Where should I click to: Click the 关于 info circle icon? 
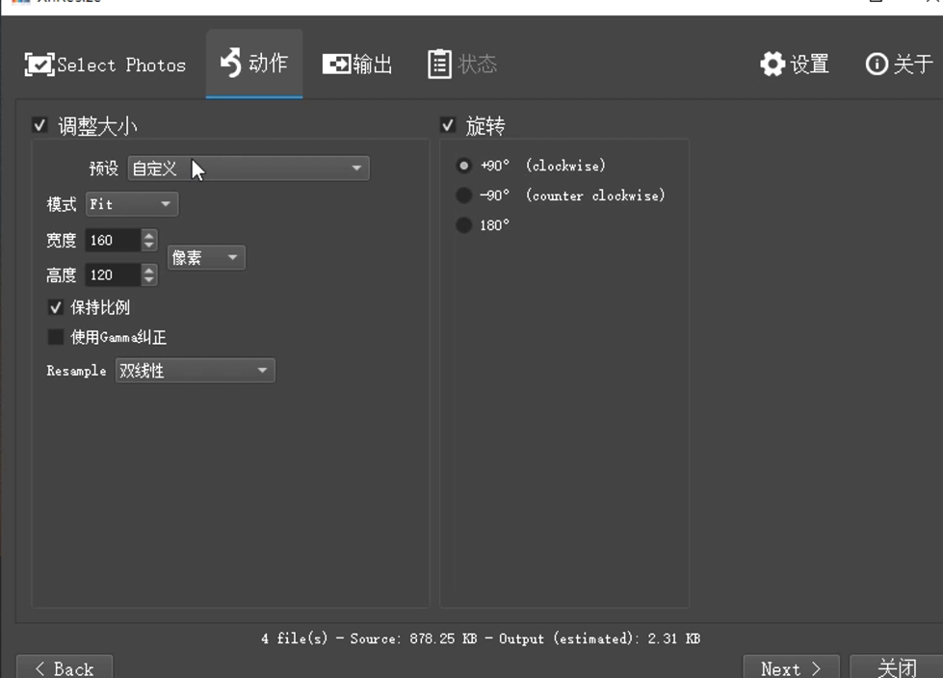[x=876, y=65]
